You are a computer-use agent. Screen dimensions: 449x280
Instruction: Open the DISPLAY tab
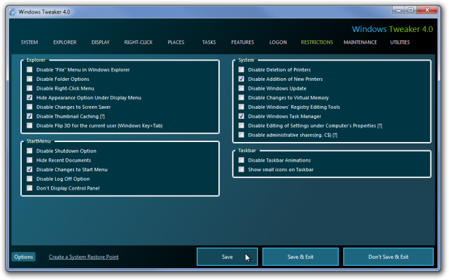tap(101, 42)
